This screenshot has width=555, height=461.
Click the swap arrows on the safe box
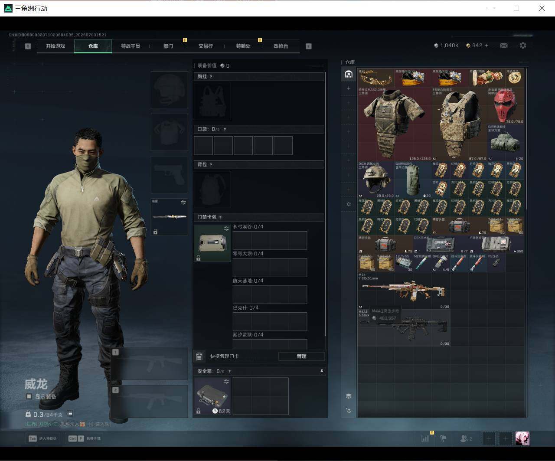point(226,382)
